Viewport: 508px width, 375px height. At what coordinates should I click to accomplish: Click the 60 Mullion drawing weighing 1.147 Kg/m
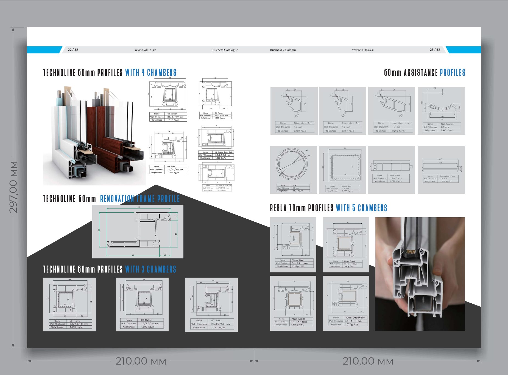tap(168, 100)
